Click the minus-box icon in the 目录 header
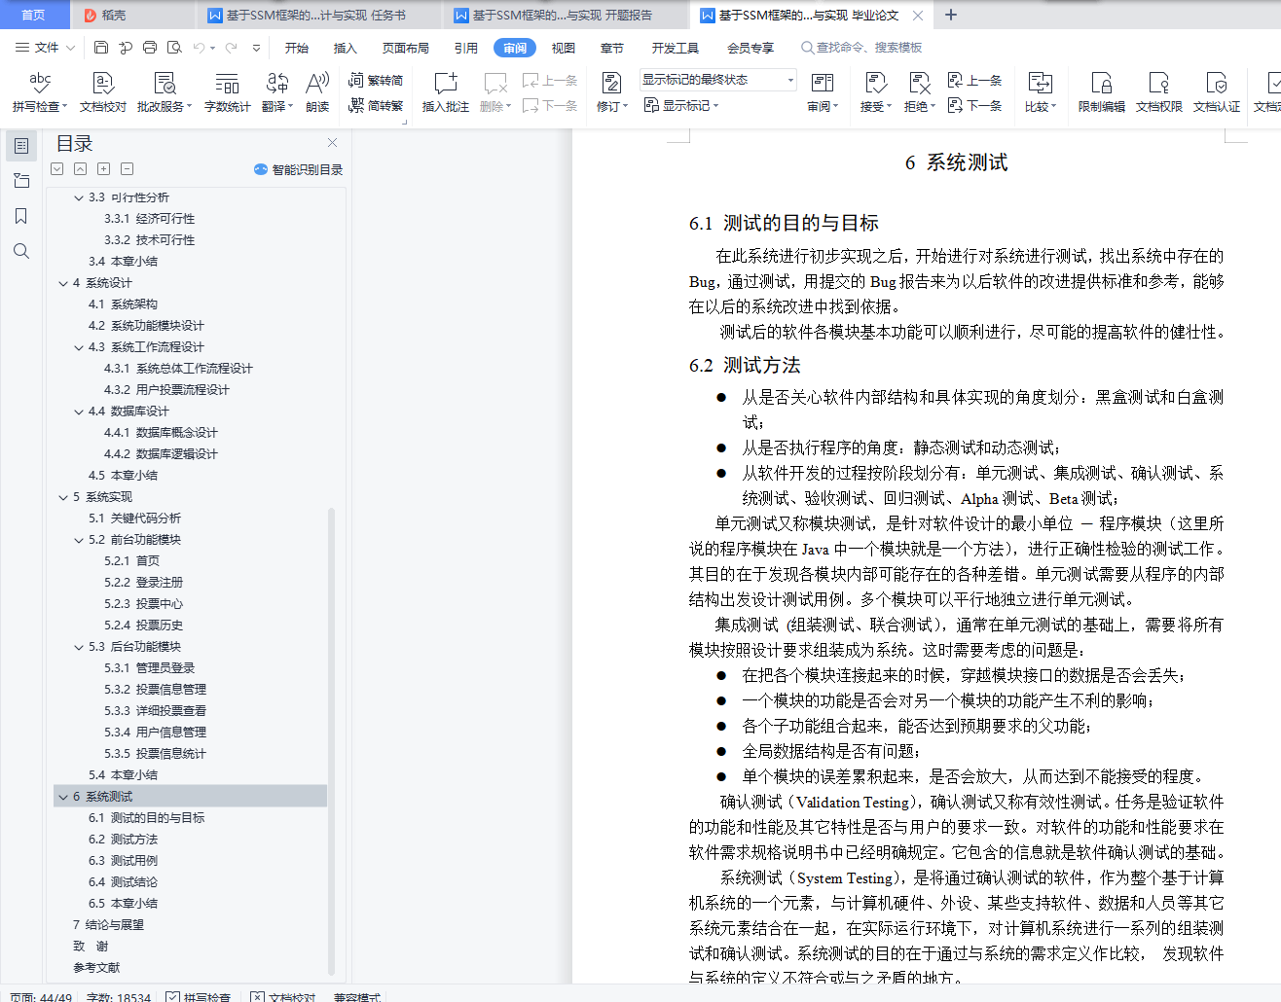This screenshot has height=1002, width=1281. [128, 169]
